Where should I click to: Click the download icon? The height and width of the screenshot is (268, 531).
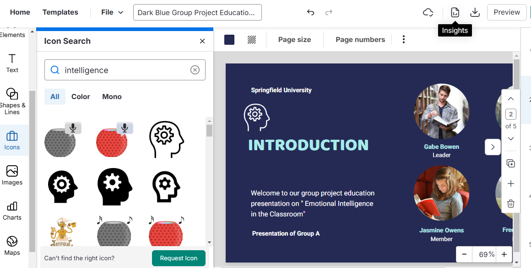475,12
